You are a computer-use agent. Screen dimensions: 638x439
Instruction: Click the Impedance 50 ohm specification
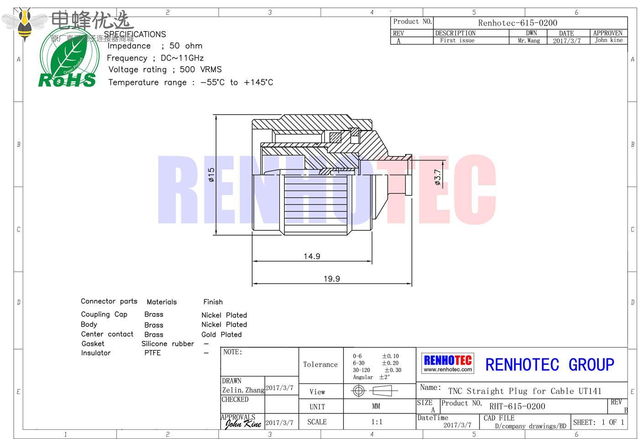tap(155, 46)
